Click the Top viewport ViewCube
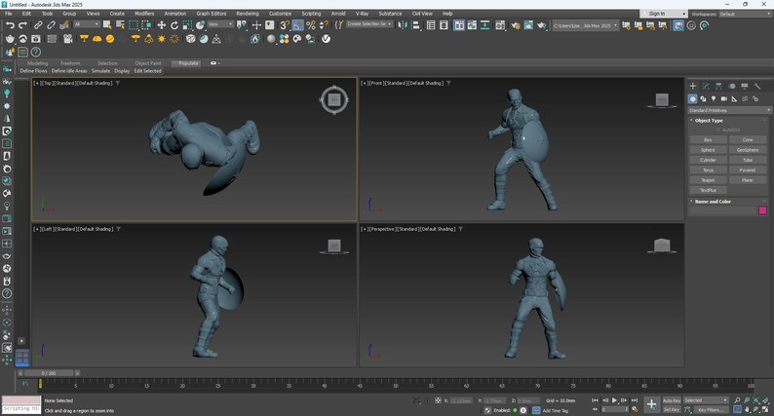Screen dimensions: 774x416 click(334, 99)
